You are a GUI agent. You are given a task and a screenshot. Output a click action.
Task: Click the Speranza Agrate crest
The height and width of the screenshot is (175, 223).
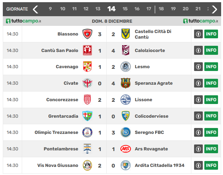point(126,83)
